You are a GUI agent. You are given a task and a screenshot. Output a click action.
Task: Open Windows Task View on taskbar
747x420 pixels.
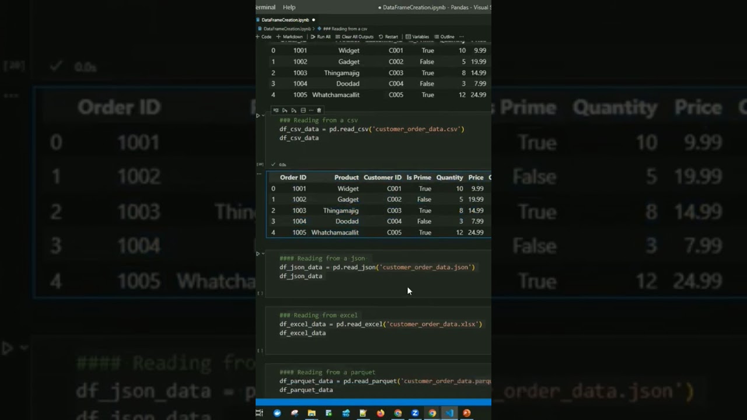tap(259, 413)
